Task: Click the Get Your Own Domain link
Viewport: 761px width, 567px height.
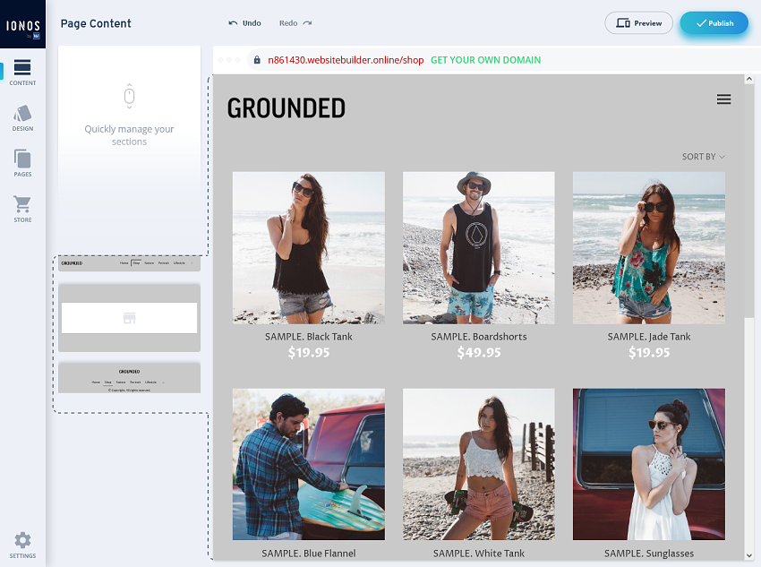Action: (x=485, y=60)
